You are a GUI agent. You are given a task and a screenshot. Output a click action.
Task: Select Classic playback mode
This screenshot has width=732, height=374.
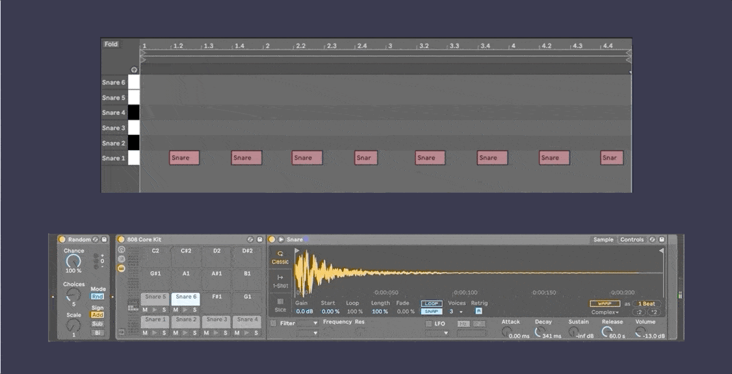coord(280,257)
